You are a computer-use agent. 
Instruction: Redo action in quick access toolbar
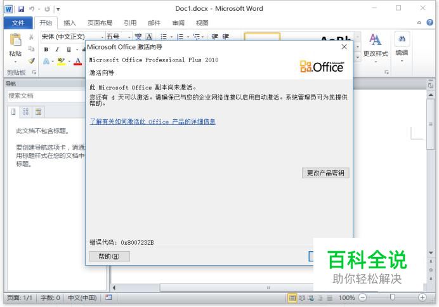click(47, 9)
